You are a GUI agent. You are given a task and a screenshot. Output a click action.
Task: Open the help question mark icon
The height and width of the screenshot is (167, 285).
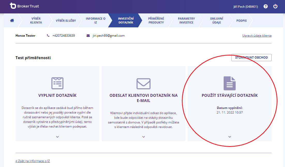point(266,6)
